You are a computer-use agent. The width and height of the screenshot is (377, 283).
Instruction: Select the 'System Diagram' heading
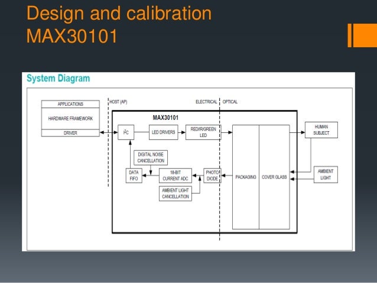point(58,79)
